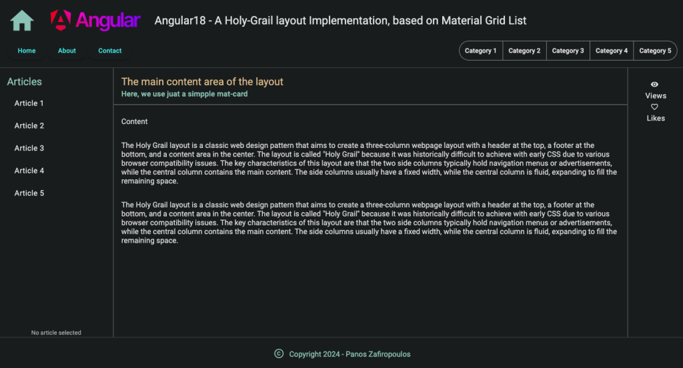
Task: Toggle Category 1 button
Action: pos(481,51)
